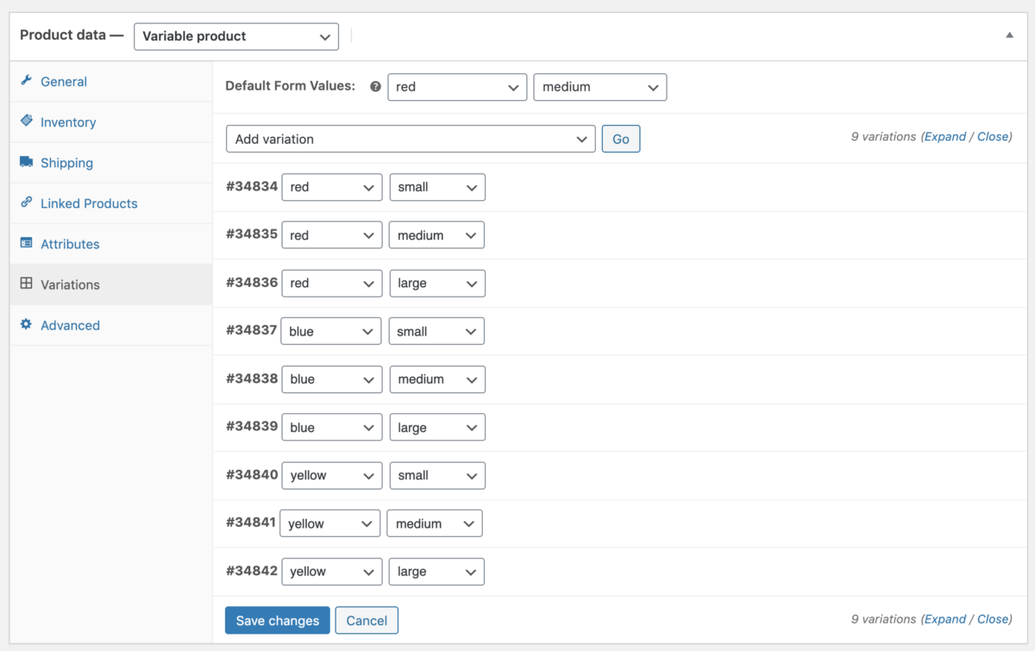Click the Shipping truck icon

click(27, 162)
